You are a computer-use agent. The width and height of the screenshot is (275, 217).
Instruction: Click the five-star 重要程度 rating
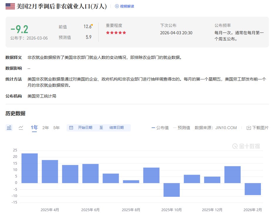point(116,33)
